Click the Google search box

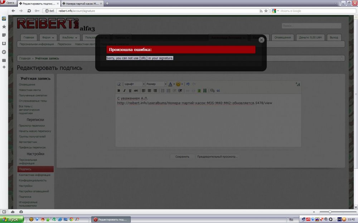317,11
